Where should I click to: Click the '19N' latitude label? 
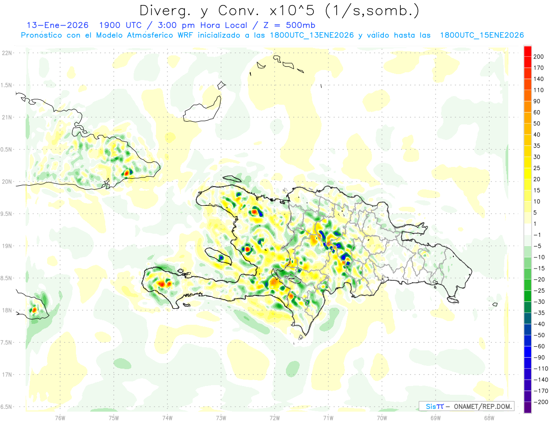[x=6, y=246]
